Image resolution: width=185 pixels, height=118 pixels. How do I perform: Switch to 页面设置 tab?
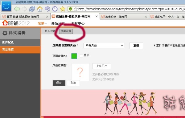pos(66,31)
